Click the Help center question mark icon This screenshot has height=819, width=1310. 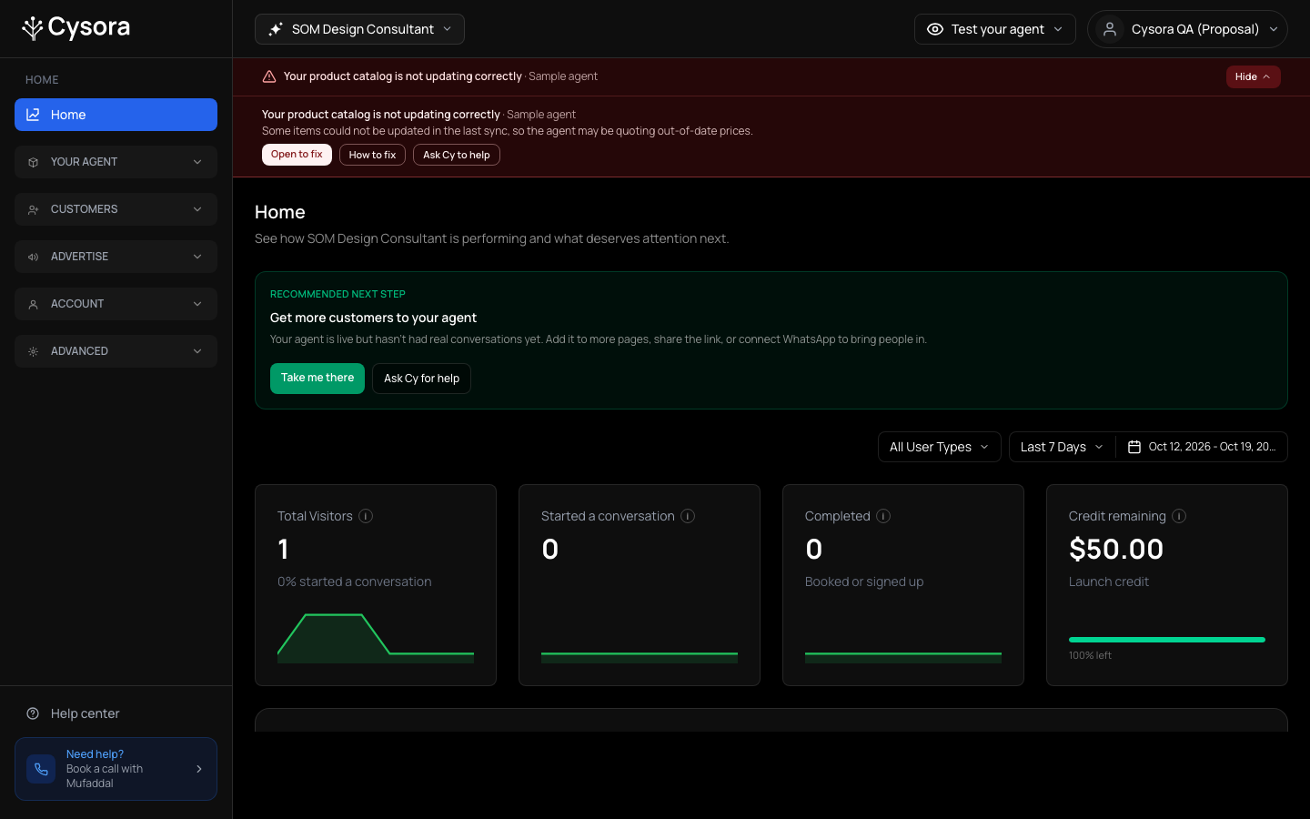33,713
